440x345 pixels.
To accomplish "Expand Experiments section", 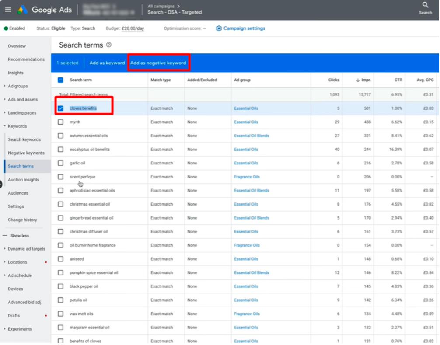I will click(x=5, y=329).
